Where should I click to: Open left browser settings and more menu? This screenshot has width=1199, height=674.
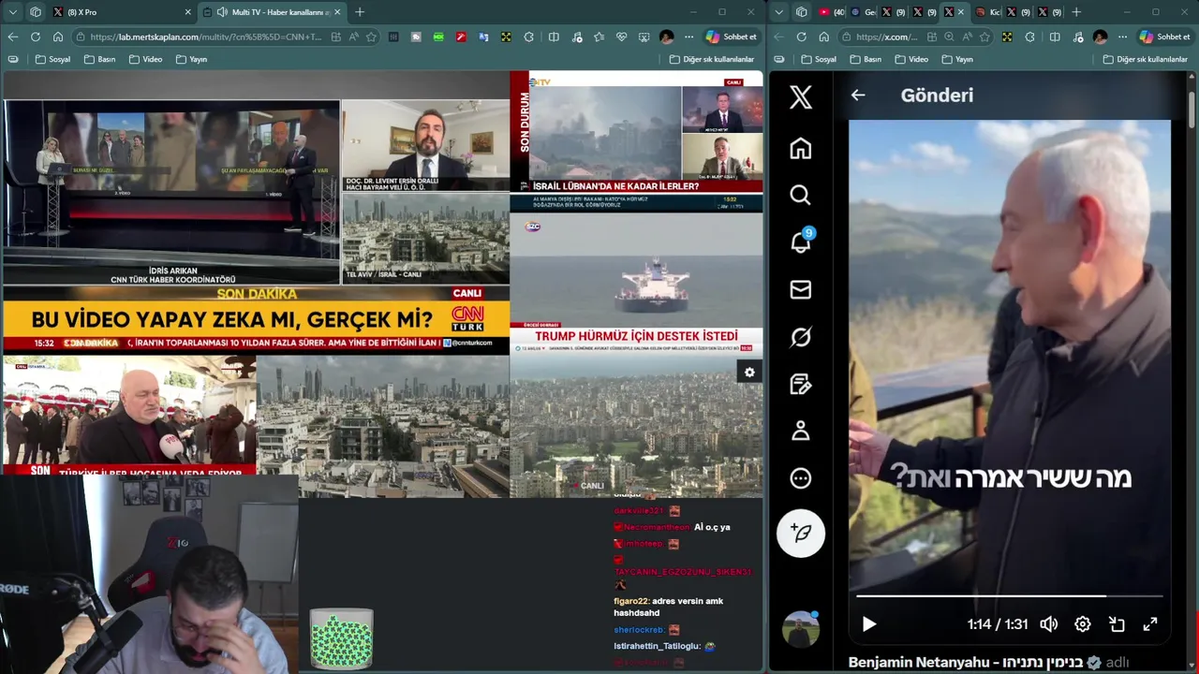click(689, 37)
